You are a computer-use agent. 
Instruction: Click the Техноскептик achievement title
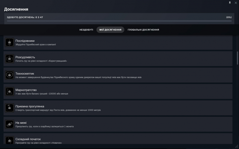25,74
